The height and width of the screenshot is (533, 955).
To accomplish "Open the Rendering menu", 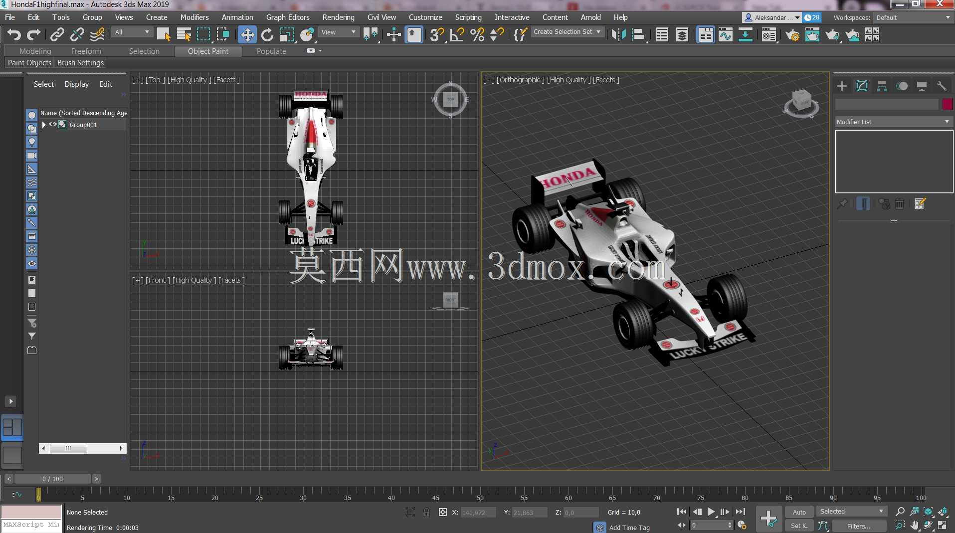I will pyautogui.click(x=338, y=17).
